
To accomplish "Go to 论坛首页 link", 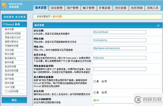I will pos(9,17).
